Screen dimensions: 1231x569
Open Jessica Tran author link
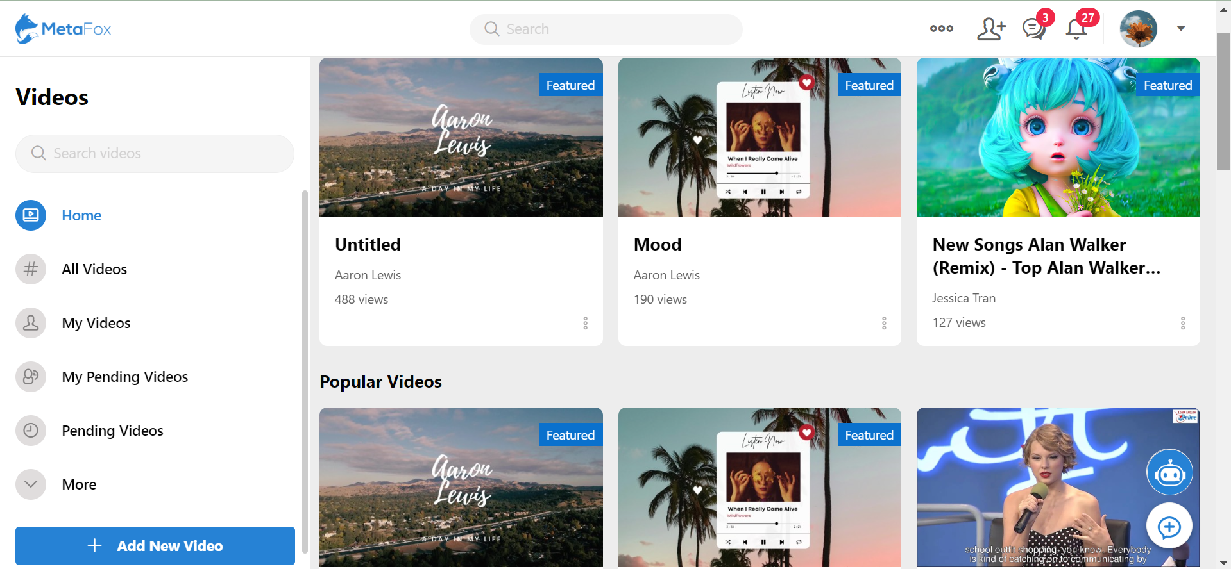pos(964,298)
